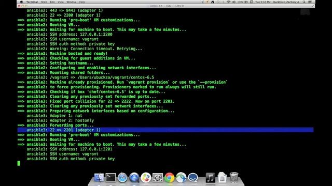Click 'ansible2: Machine booted and ready!' line
332x186 pixels.
pos(62,54)
